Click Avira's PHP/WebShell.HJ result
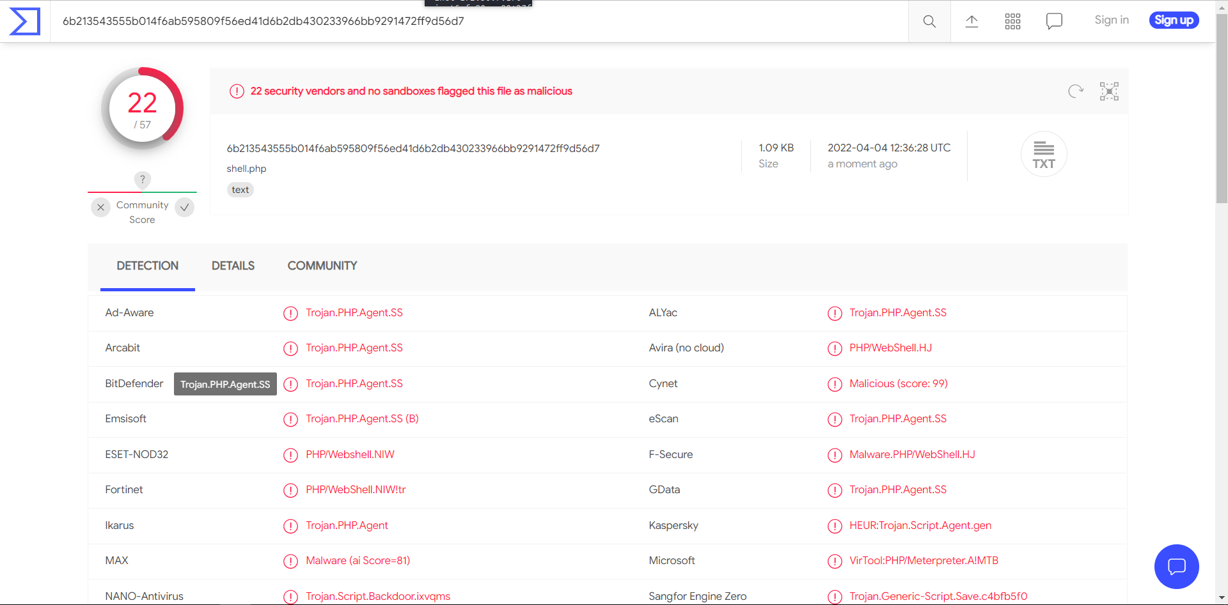Screen dimensions: 1228x605 pyautogui.click(x=890, y=348)
